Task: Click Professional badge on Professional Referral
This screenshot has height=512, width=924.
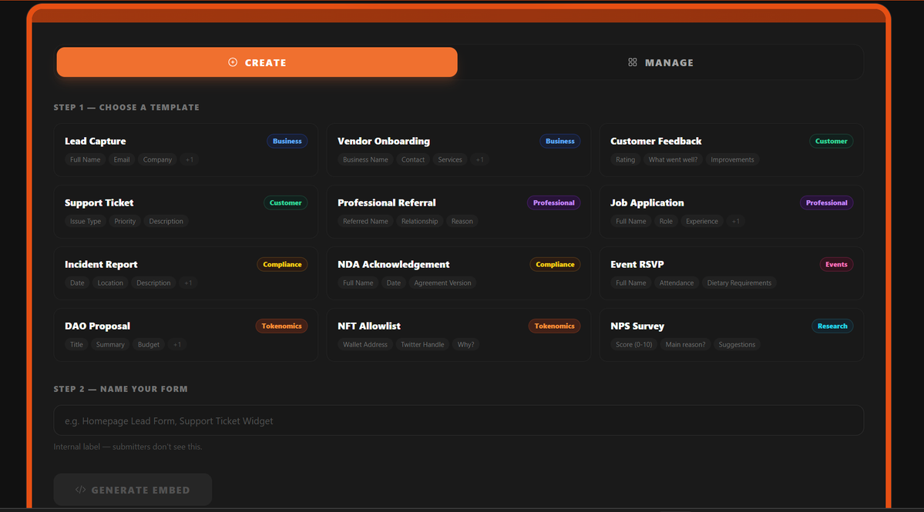Action: [553, 202]
